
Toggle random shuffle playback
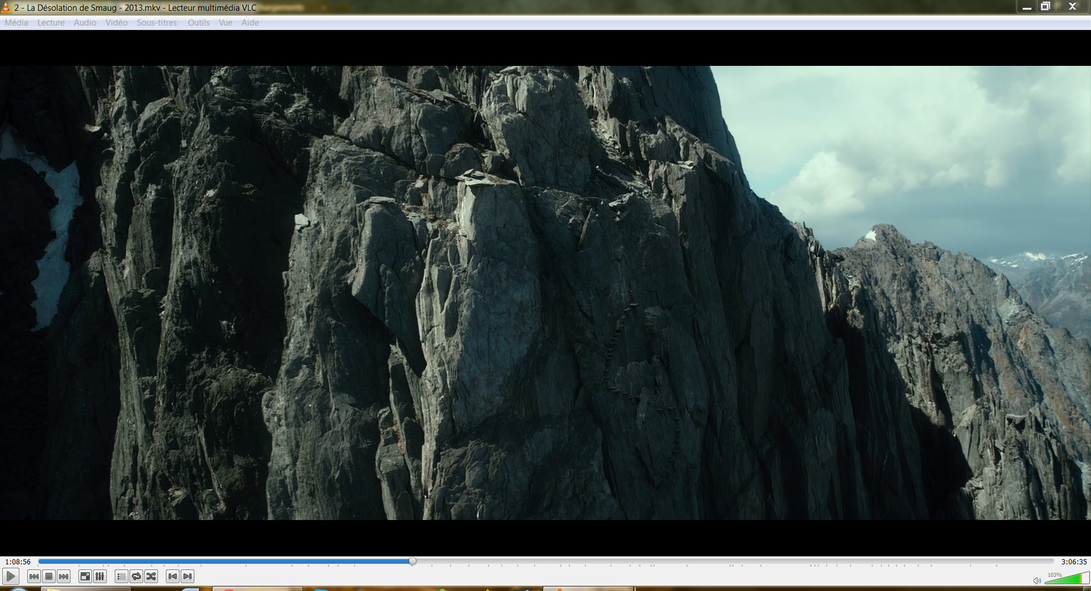click(x=151, y=576)
